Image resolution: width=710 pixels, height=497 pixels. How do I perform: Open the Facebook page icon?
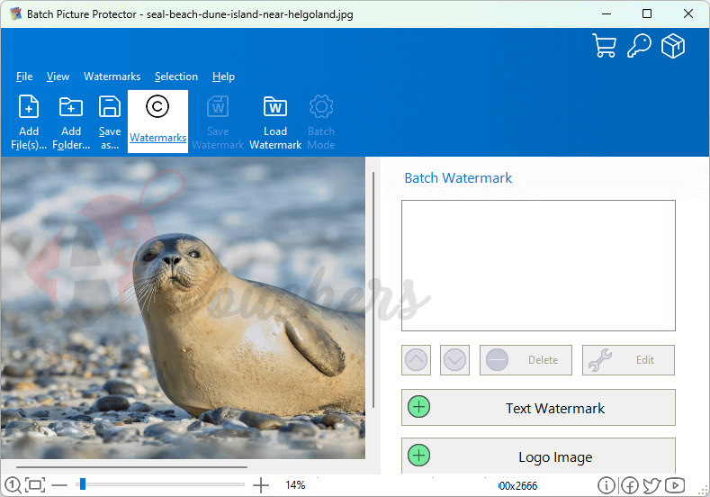pos(630,485)
